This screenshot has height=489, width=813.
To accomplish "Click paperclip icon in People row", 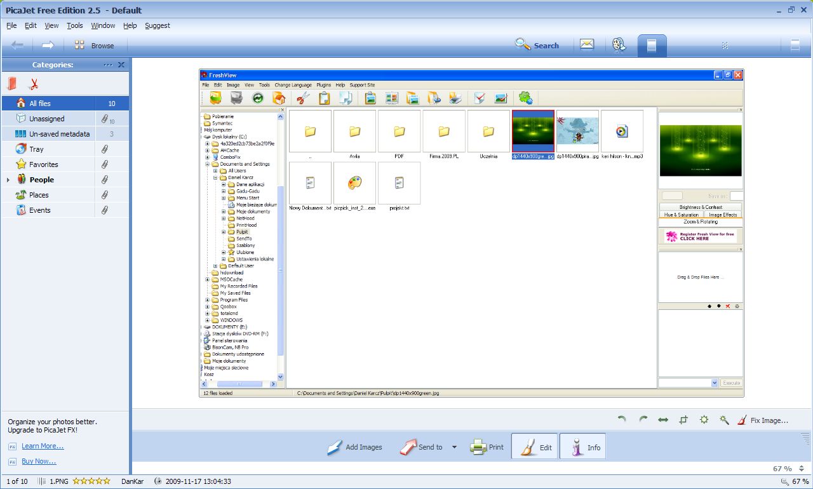I will coord(105,179).
